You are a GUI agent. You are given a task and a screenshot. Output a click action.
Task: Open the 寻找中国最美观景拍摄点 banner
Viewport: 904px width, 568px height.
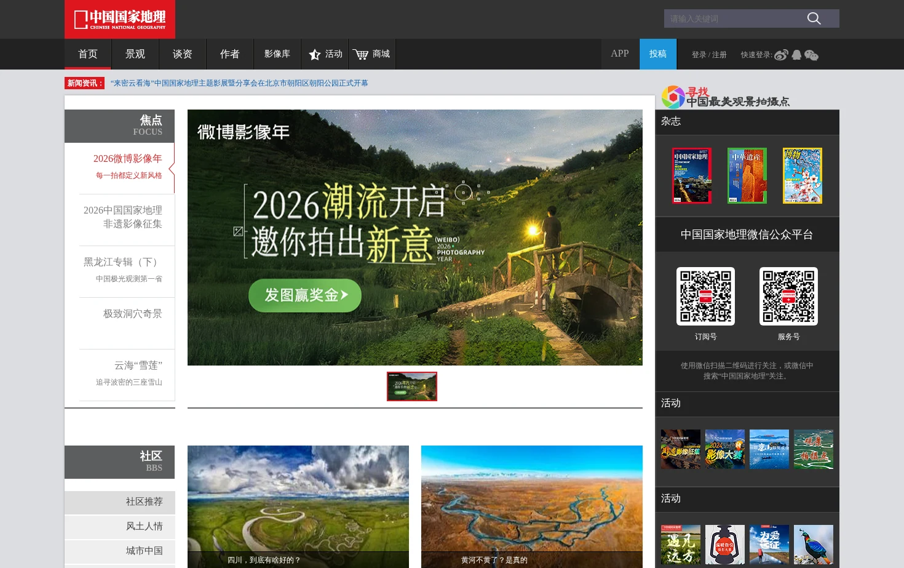click(726, 97)
